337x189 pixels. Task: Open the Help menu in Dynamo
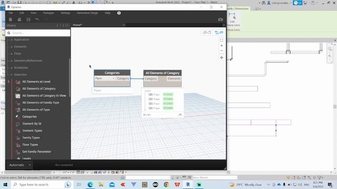click(107, 13)
